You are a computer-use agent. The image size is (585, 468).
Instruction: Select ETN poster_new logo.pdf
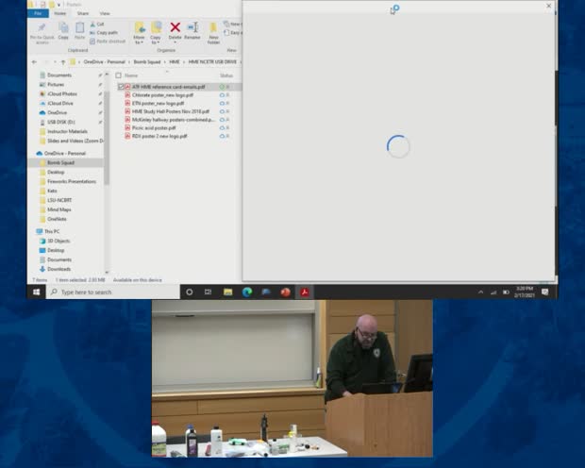click(x=158, y=104)
